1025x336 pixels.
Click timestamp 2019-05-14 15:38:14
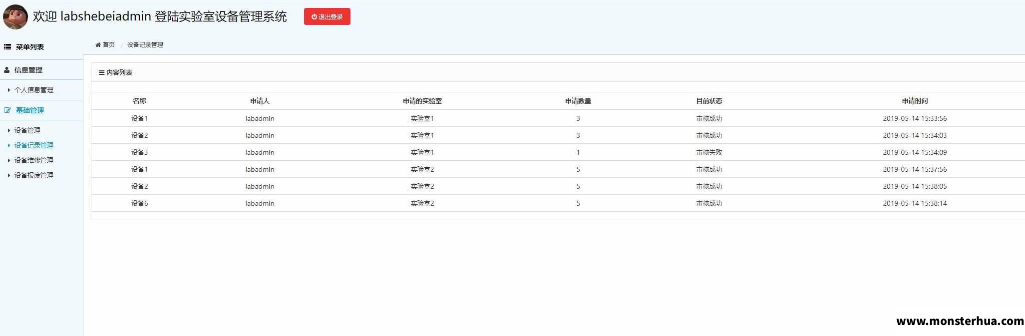915,203
